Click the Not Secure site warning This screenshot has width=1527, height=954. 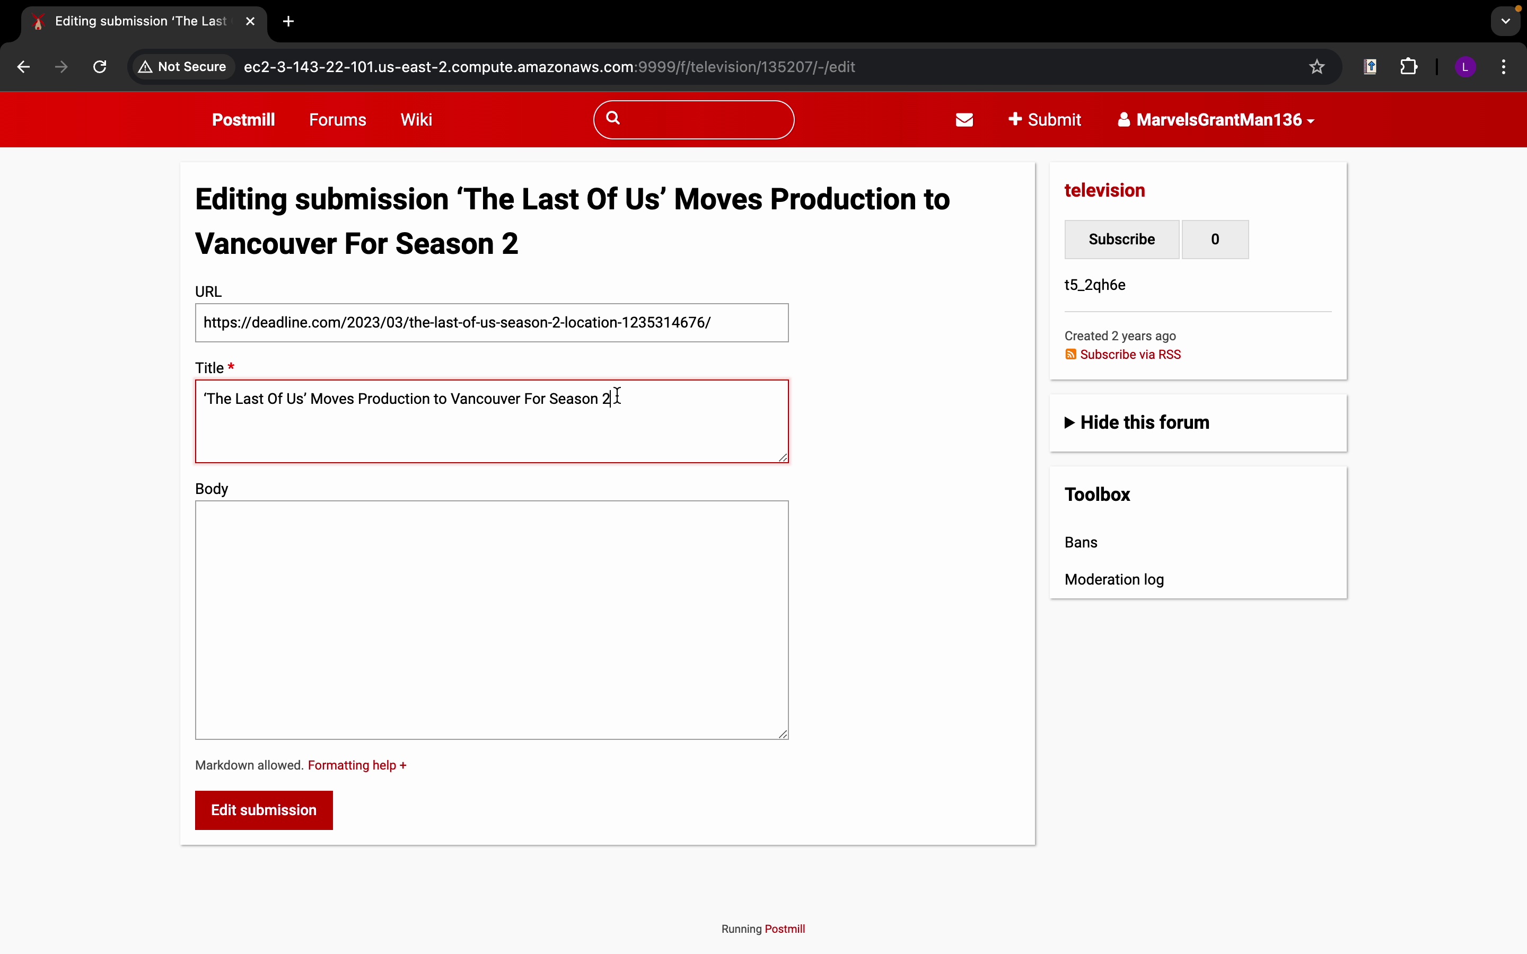point(183,67)
